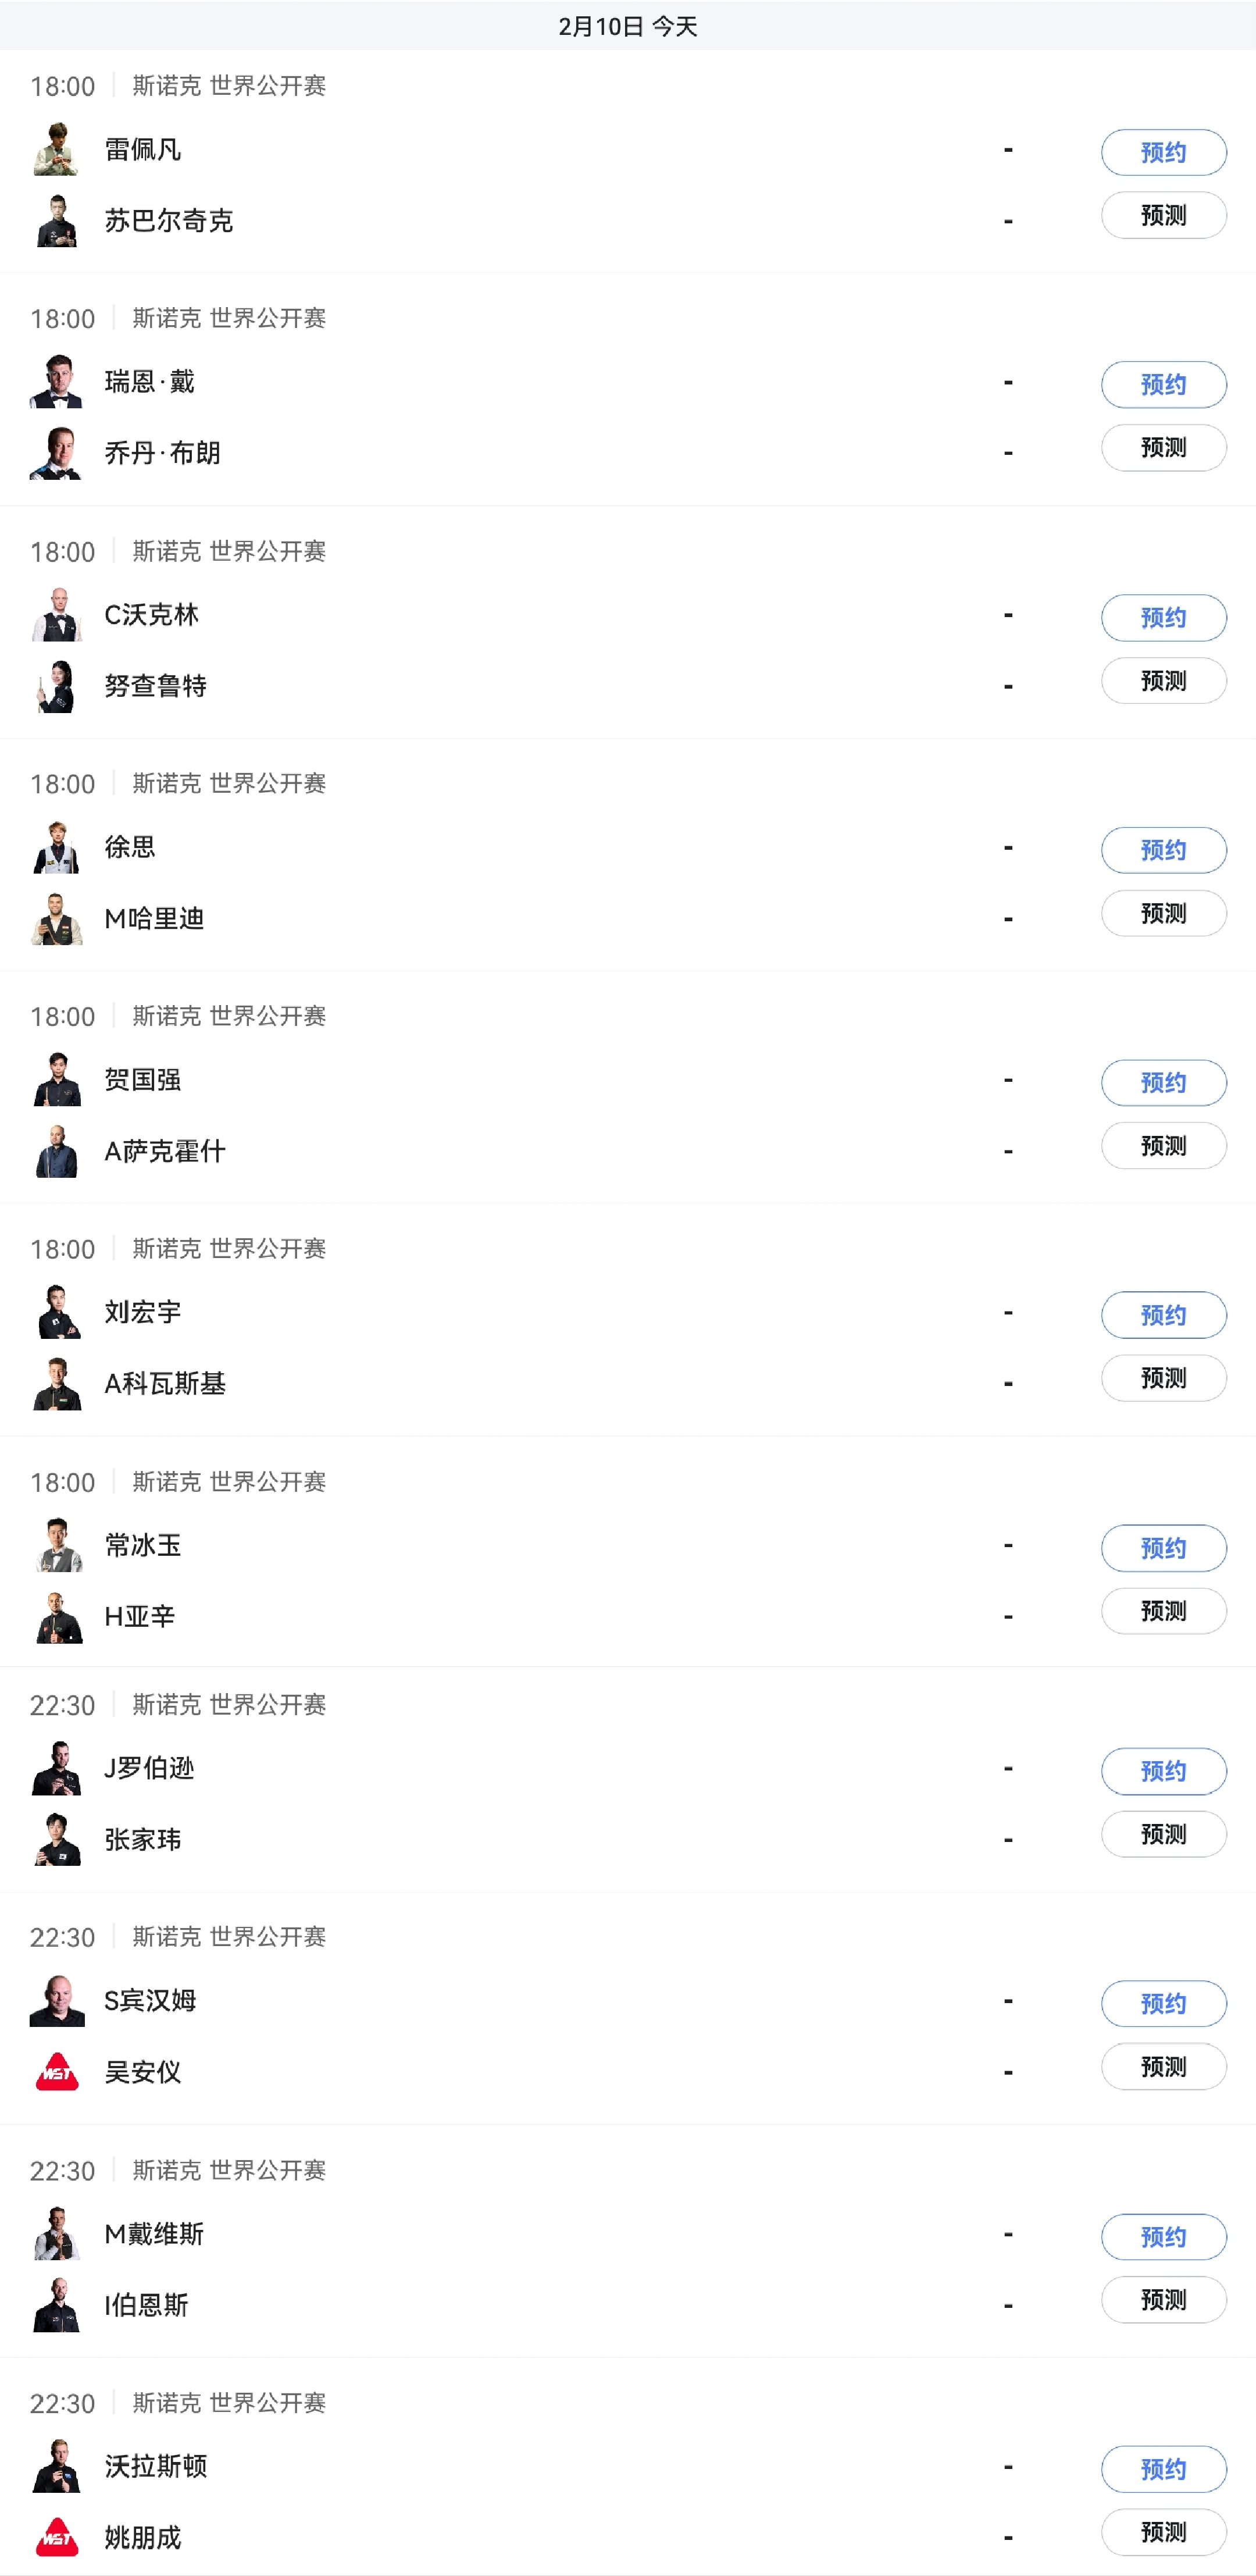The width and height of the screenshot is (1256, 2576).
Task: Click 雷佩凡's player avatar
Action: (x=57, y=150)
